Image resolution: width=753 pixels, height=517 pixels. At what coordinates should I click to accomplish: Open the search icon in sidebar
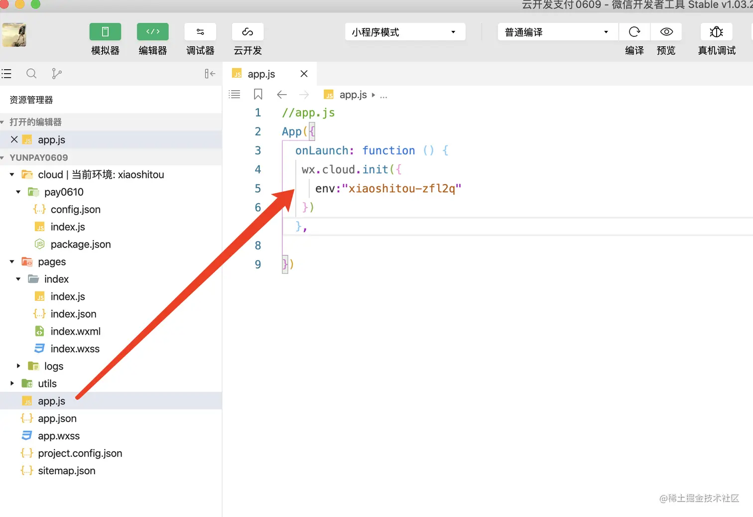click(31, 74)
